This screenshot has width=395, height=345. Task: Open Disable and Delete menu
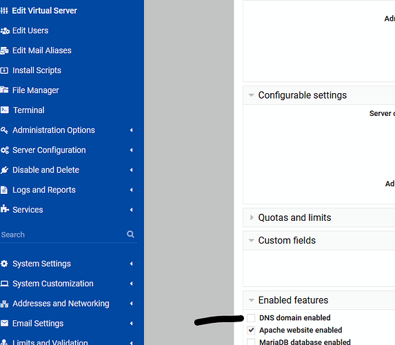(x=67, y=170)
